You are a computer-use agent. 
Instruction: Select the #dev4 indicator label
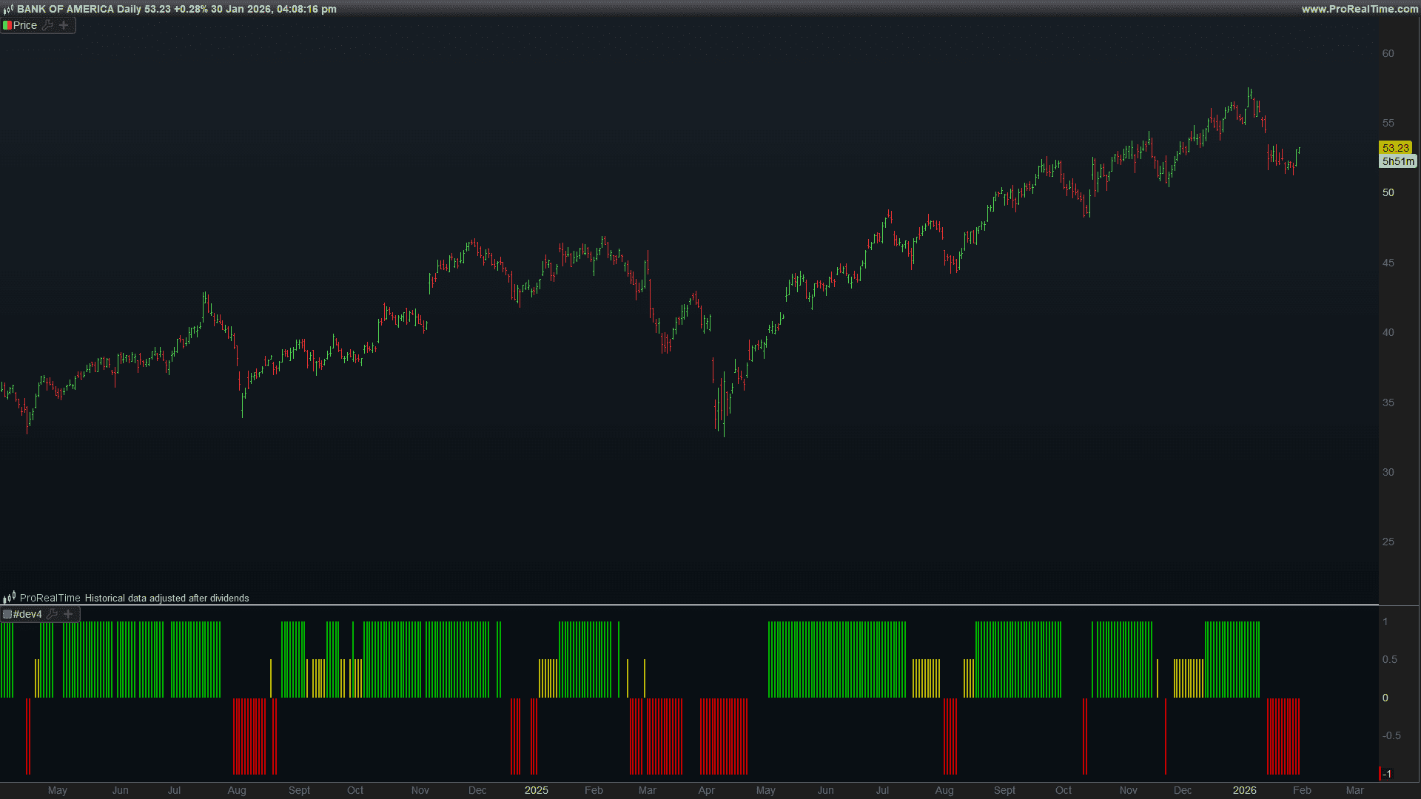(27, 614)
